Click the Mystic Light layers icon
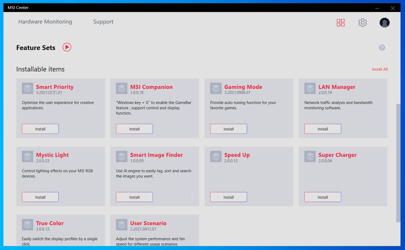405x250 pixels. 27,157
